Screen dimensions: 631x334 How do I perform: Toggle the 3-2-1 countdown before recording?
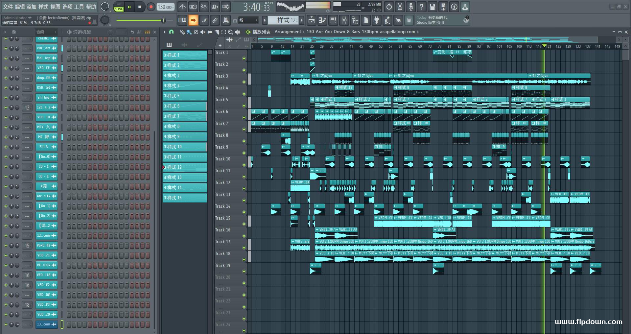(x=204, y=7)
